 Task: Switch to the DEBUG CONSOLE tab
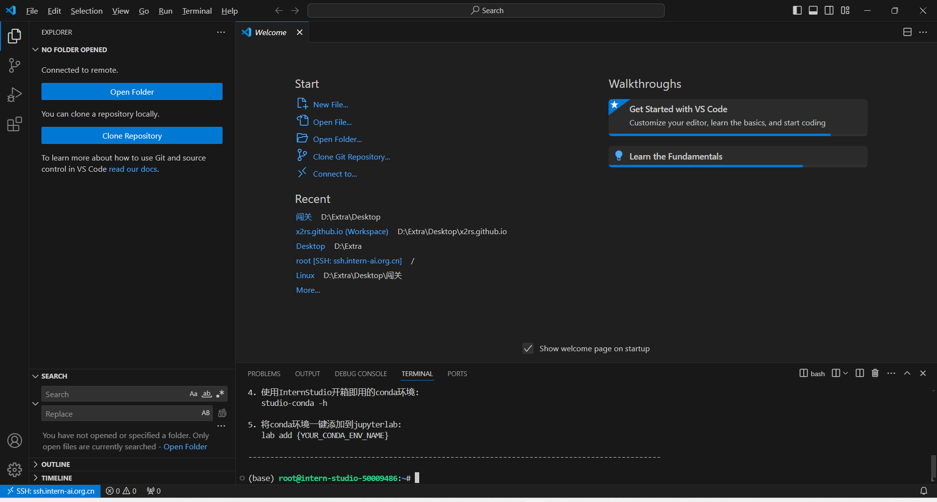(x=361, y=374)
